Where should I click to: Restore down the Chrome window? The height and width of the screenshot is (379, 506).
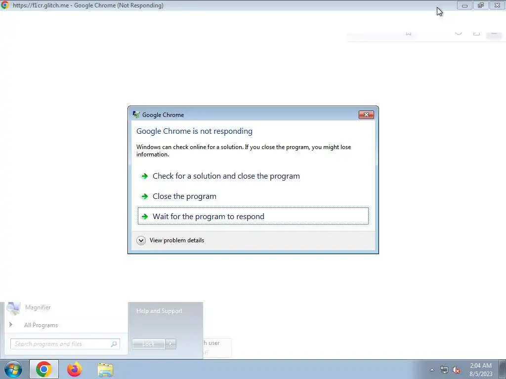click(x=481, y=5)
